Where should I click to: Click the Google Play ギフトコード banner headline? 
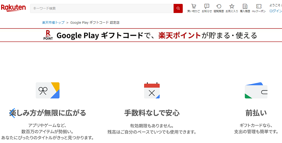[x=157, y=35]
